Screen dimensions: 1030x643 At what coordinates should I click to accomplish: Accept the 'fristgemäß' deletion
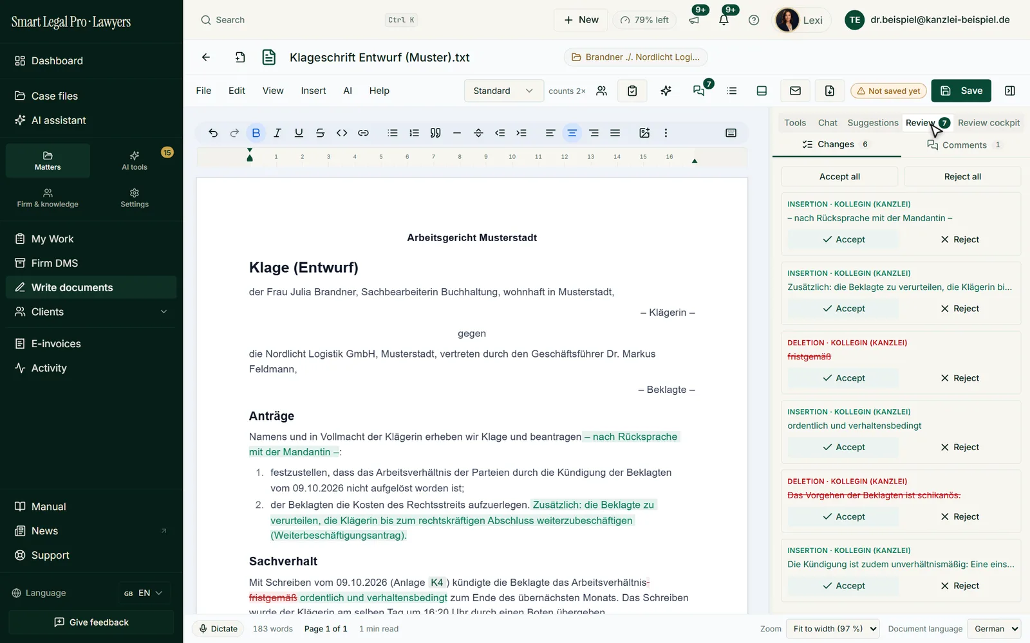click(843, 378)
